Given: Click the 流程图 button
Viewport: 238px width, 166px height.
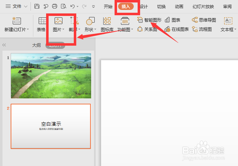Looking at the screenshot, I should tap(202, 29).
